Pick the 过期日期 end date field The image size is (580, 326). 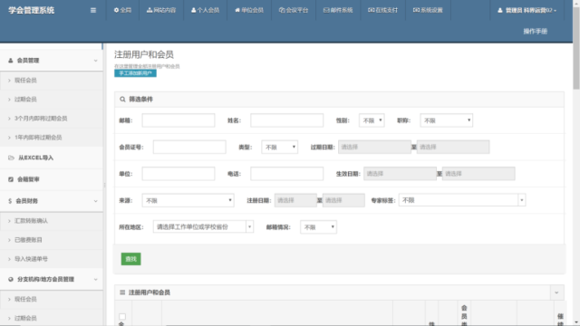[x=453, y=147]
